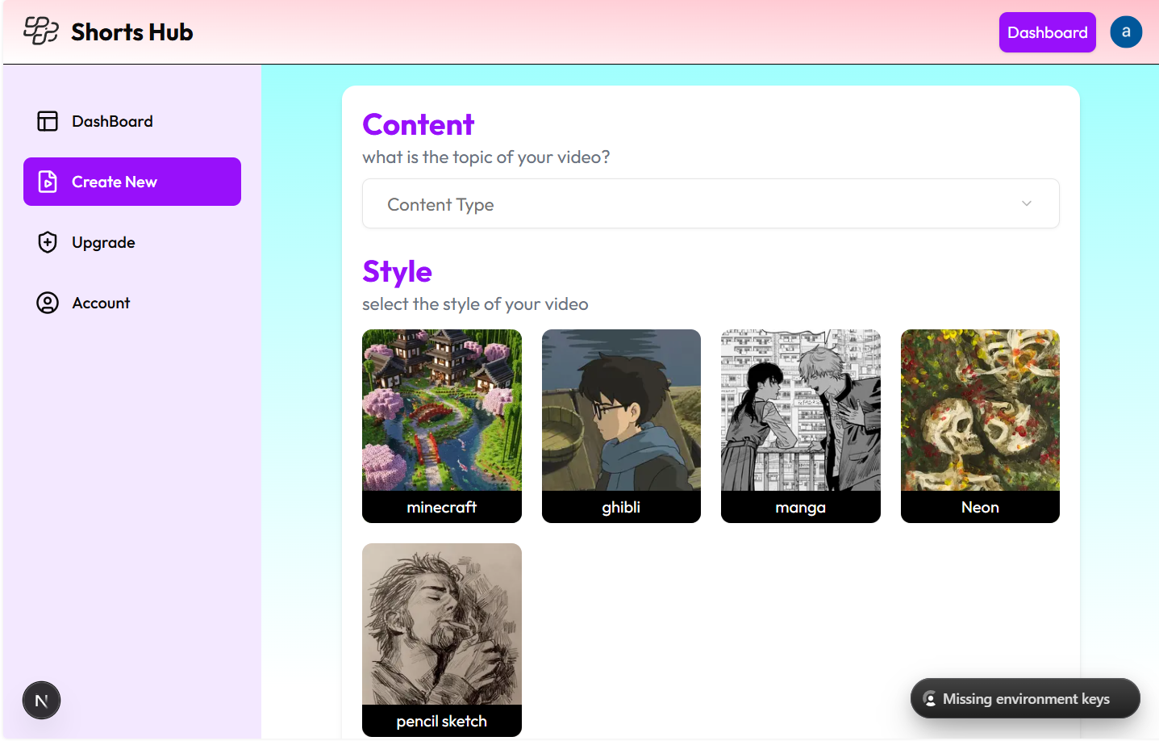Click the DashBoard layout icon in sidebar
The width and height of the screenshot is (1159, 741).
point(48,121)
